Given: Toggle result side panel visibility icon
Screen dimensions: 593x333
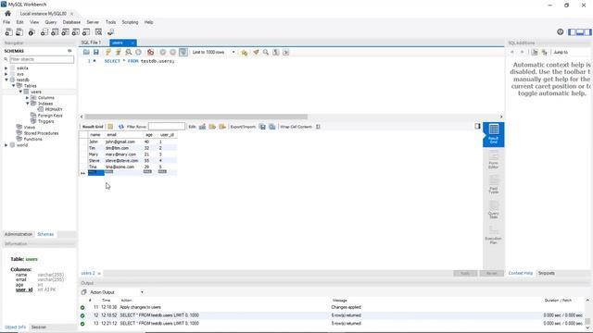Looking at the screenshot, I should click(478, 126).
